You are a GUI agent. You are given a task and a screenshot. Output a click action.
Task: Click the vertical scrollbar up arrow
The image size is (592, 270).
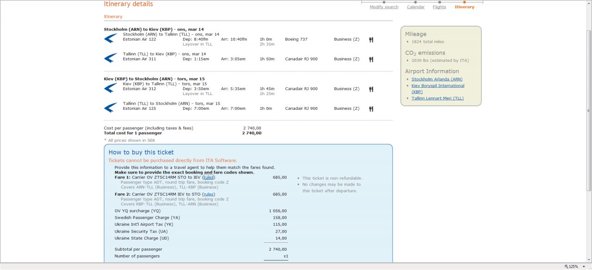point(588,3)
